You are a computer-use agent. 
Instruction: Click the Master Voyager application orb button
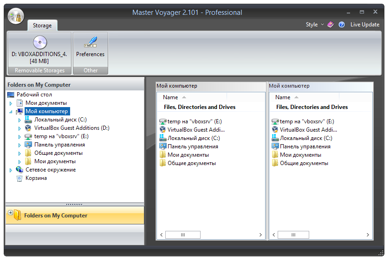tap(16, 17)
